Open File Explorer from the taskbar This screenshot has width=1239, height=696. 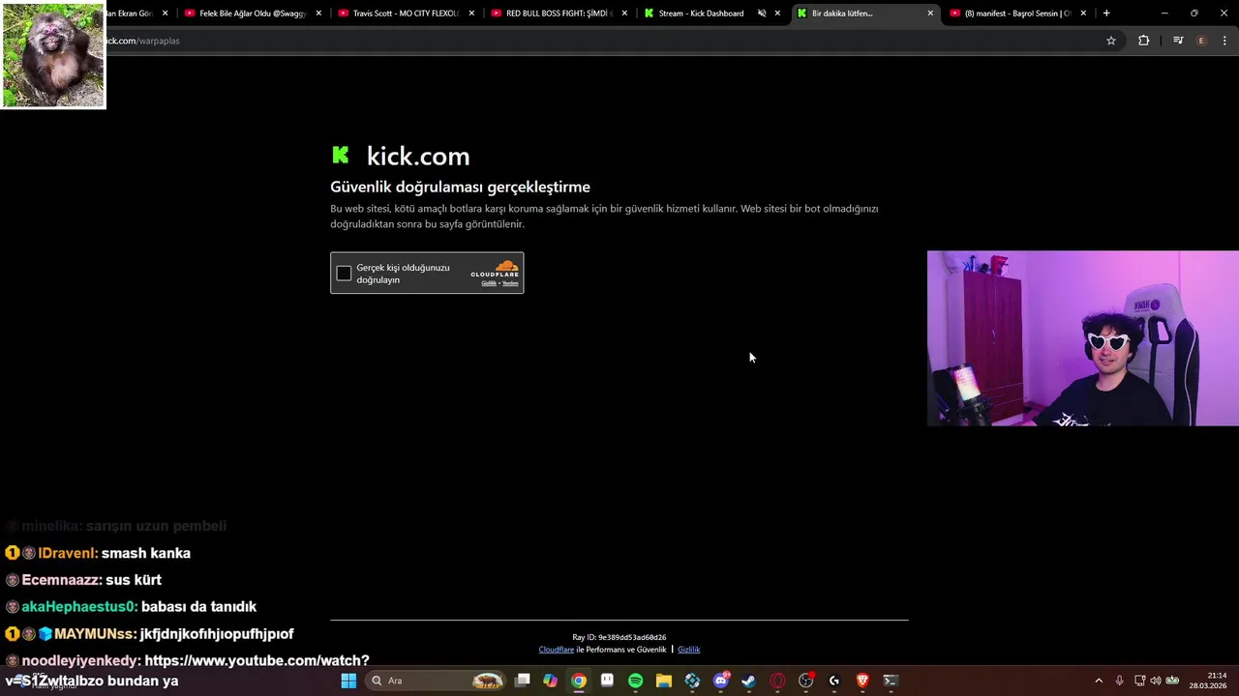663,681
